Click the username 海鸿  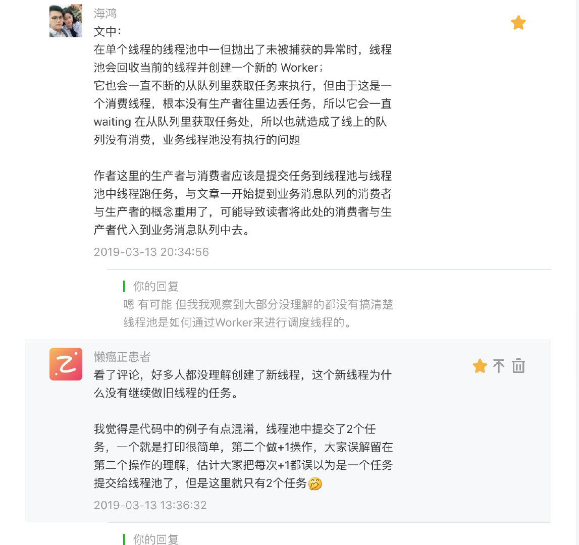[x=105, y=14]
